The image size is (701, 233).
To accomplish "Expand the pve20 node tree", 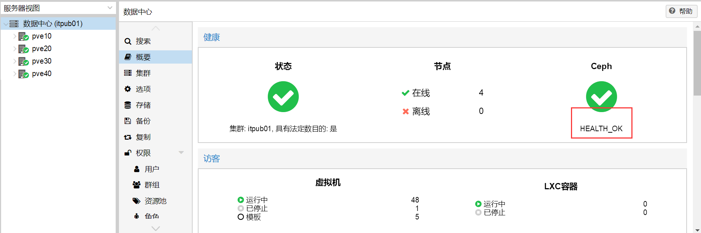I will pyautogui.click(x=15, y=49).
